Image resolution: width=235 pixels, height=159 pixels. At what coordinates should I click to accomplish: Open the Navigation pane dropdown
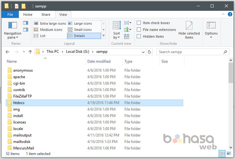[13, 31]
